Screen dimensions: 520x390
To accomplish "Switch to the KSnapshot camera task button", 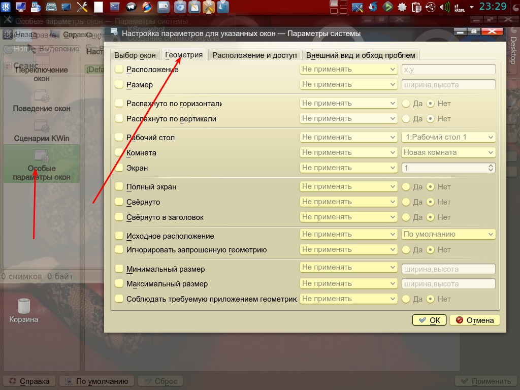I will pos(163,7).
